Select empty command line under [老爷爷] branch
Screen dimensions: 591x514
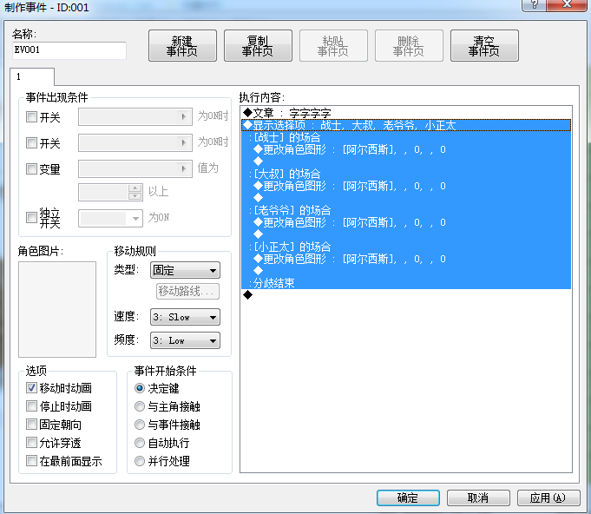tap(406, 234)
